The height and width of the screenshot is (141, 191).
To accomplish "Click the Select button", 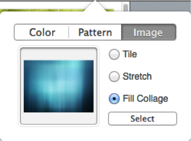I will point(142,119).
